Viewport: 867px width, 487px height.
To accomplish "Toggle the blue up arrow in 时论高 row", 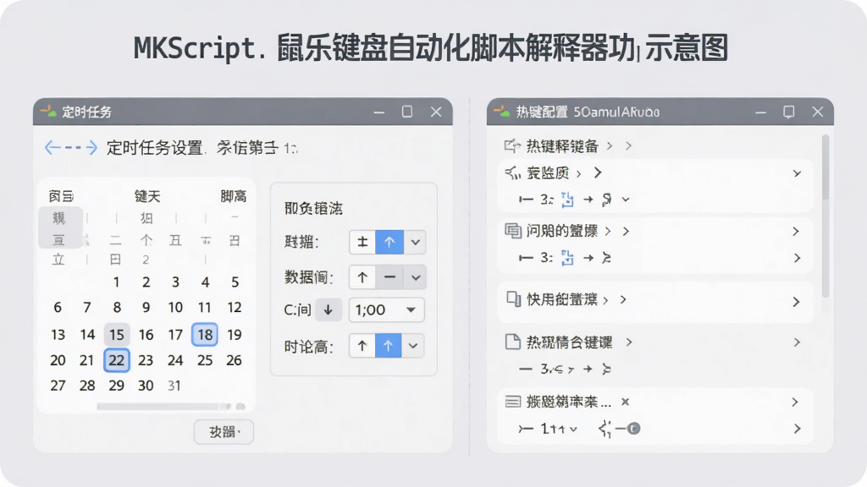I will tap(388, 346).
